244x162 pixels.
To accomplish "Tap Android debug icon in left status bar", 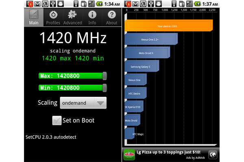I will point(61,4).
